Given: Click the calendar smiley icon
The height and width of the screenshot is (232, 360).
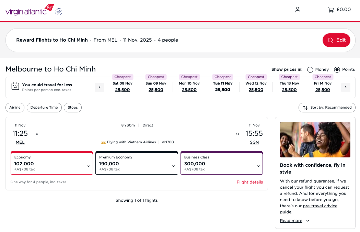Looking at the screenshot, I should [x=15, y=86].
